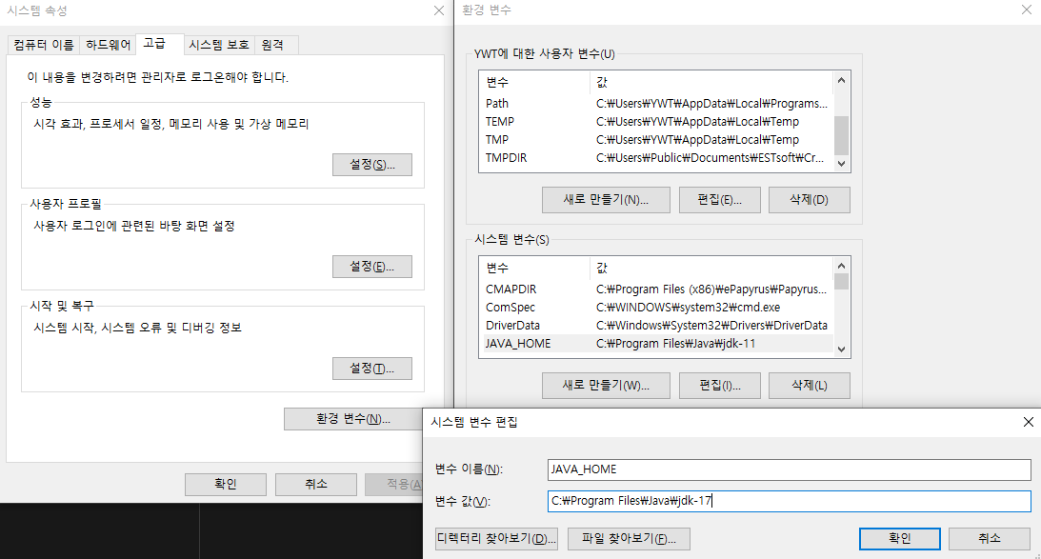Switch to the 컴퓨터 이름 tab
This screenshot has width=1041, height=559.
43,45
